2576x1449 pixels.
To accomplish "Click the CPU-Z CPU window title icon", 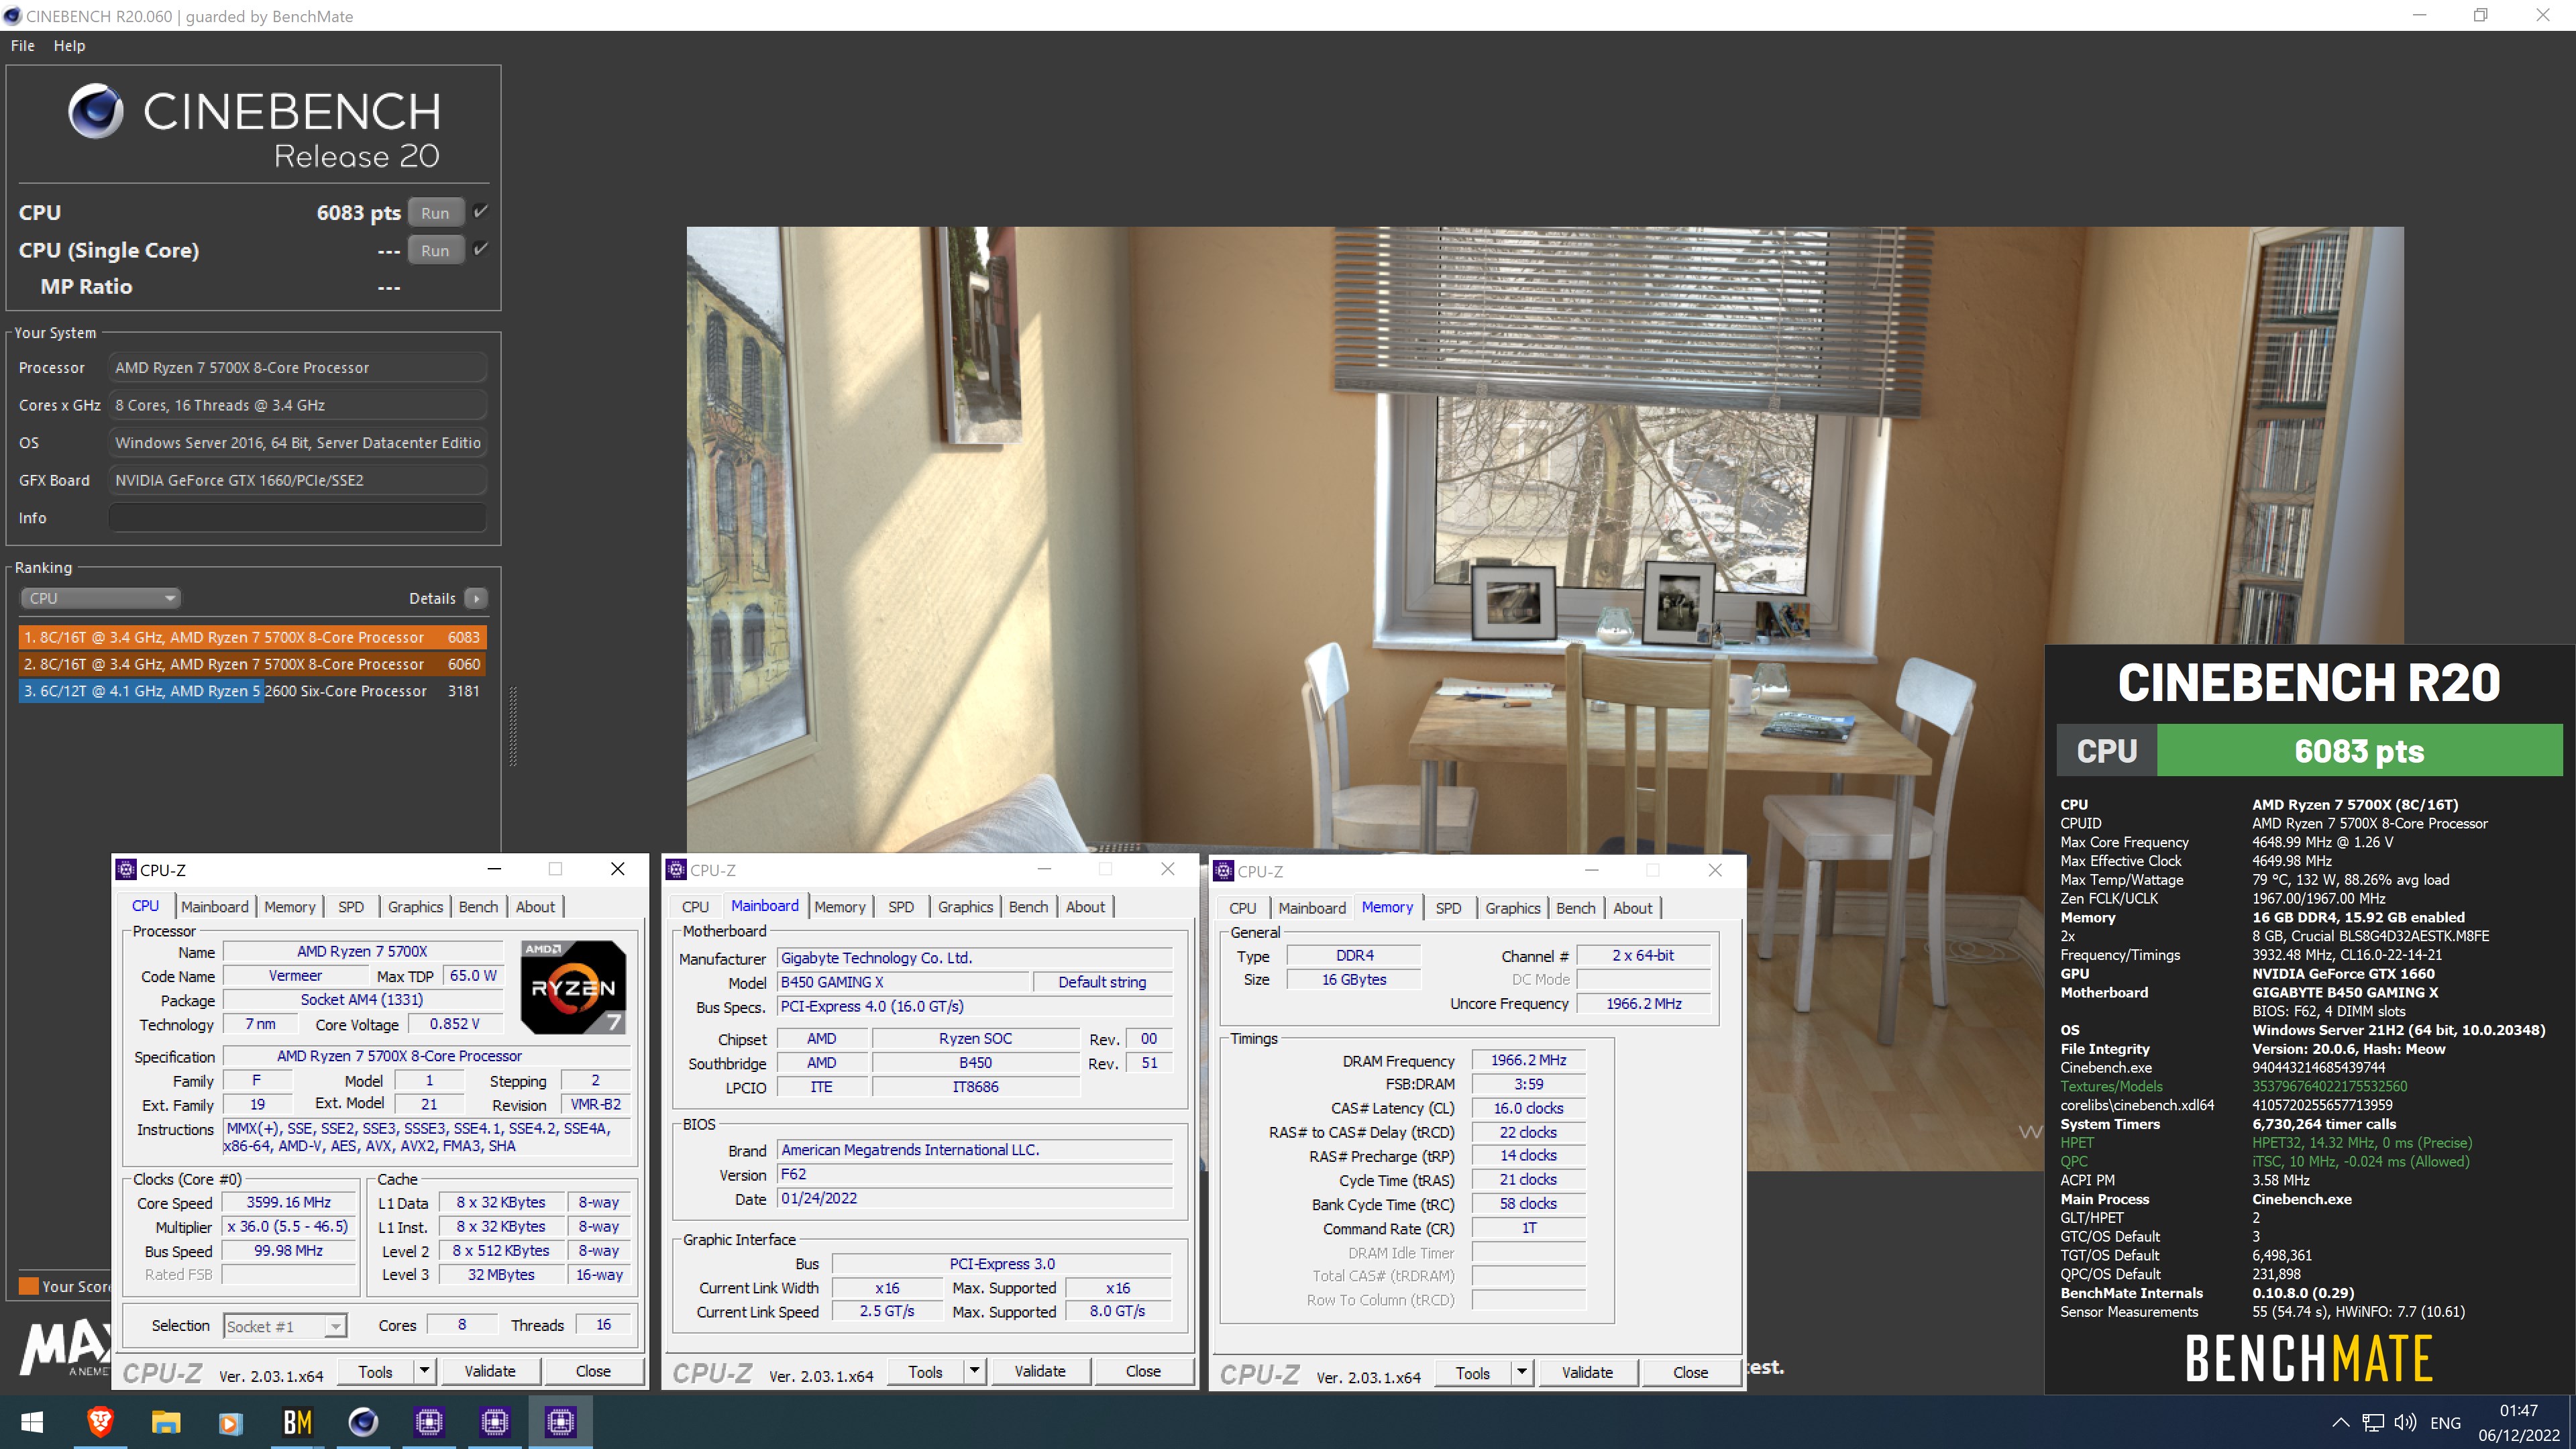I will pyautogui.click(x=126, y=869).
